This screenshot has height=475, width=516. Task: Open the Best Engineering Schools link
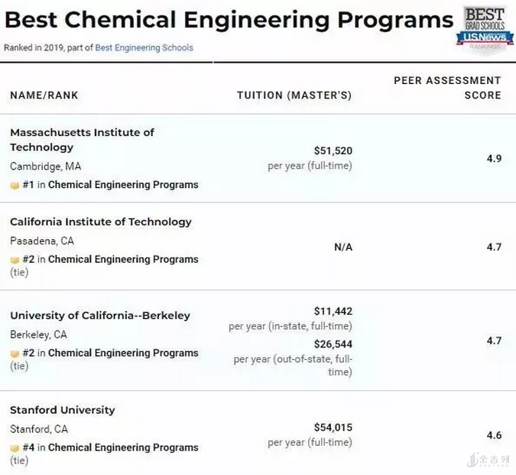click(x=144, y=47)
